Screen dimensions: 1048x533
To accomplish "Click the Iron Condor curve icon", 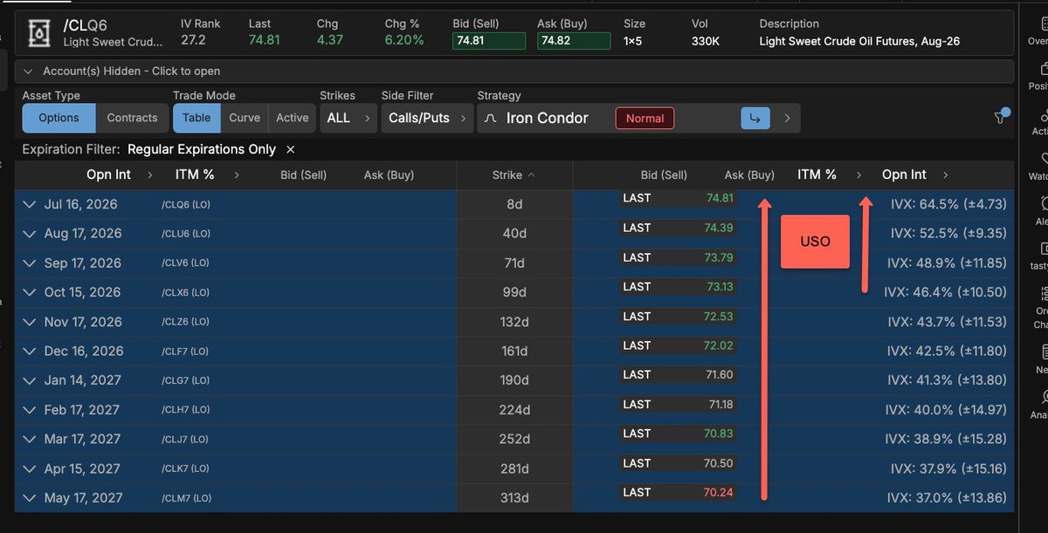I will (x=491, y=118).
